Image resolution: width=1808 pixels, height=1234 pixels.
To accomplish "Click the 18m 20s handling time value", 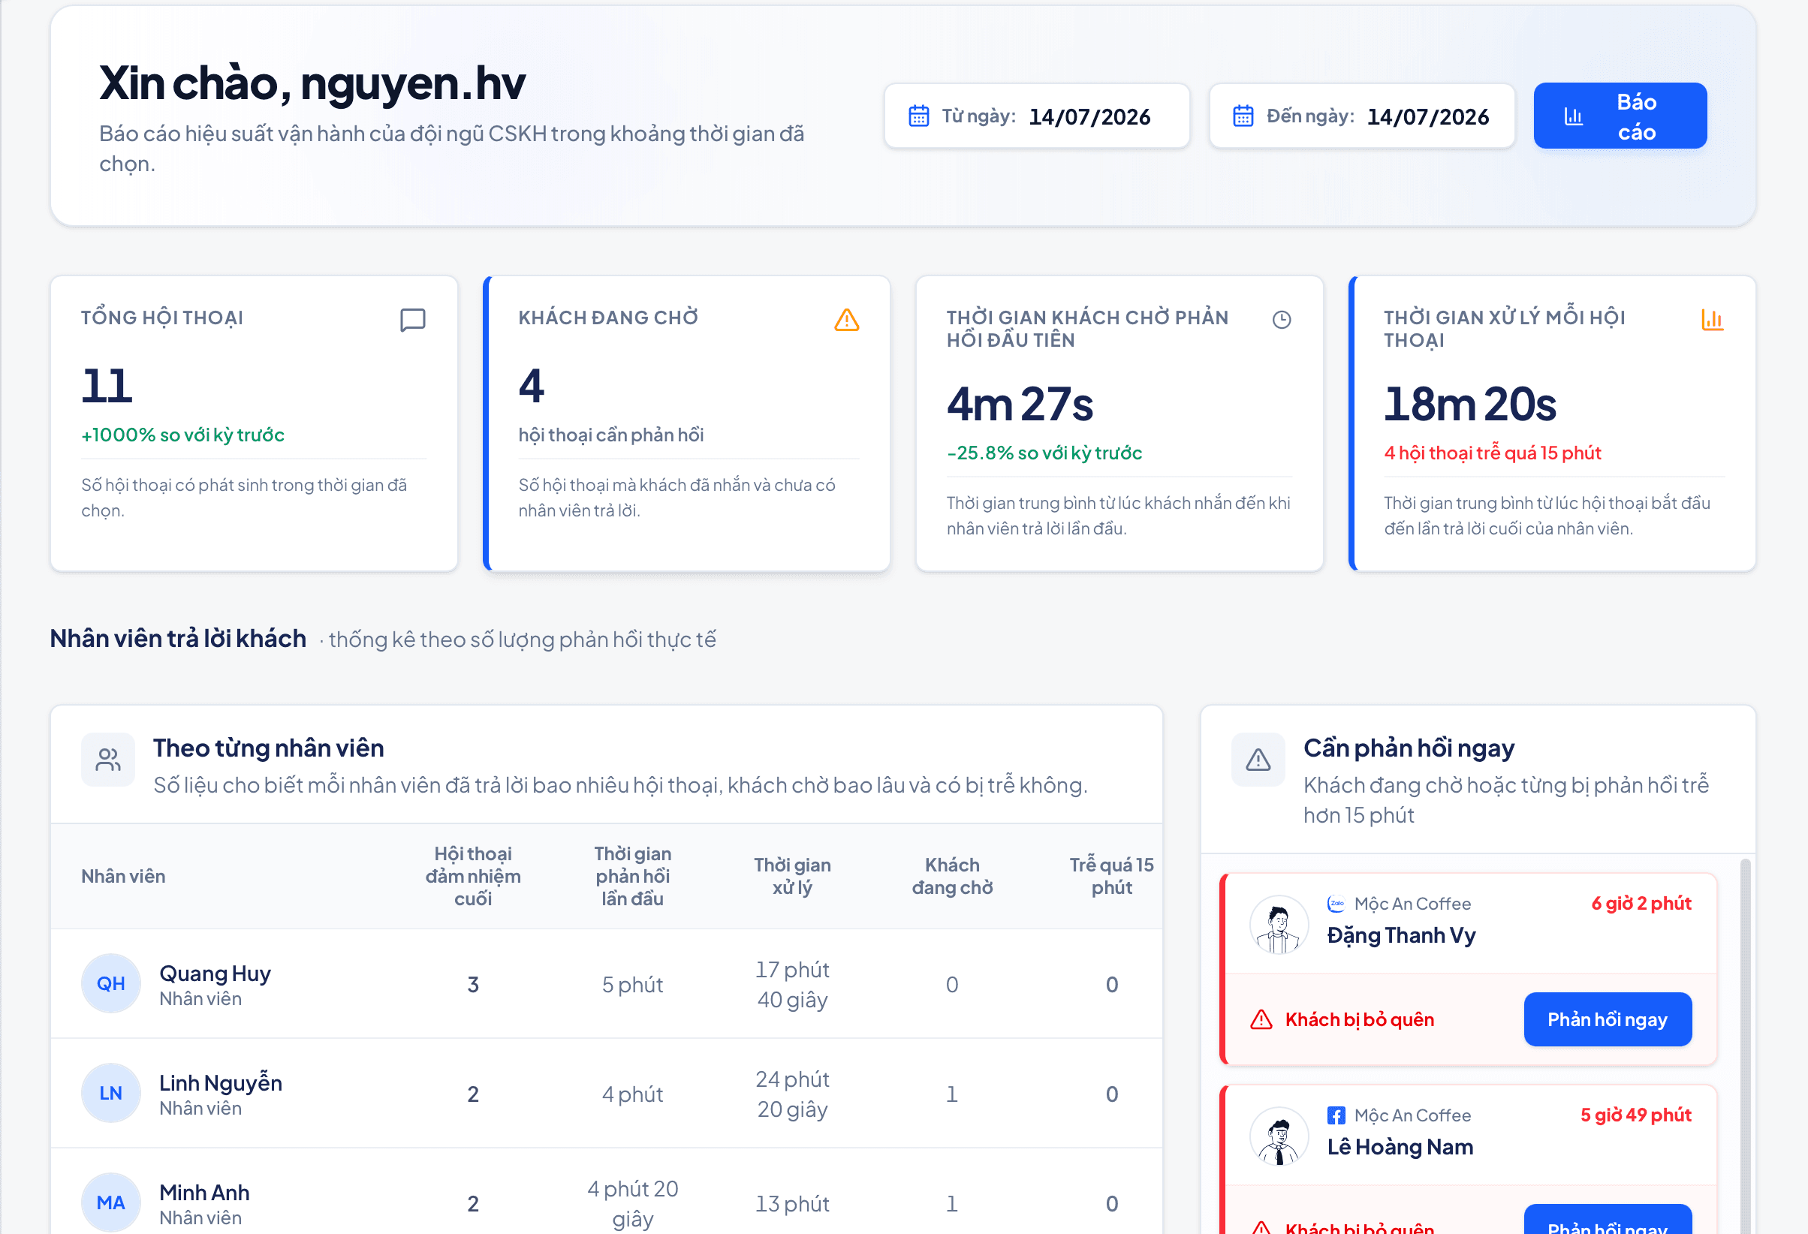I will [1469, 404].
